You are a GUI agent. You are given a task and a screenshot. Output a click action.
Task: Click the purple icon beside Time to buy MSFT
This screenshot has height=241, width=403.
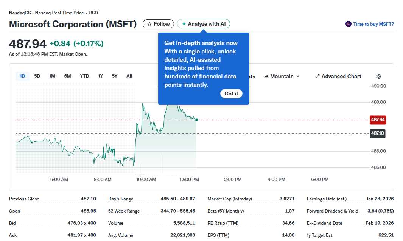coord(348,23)
